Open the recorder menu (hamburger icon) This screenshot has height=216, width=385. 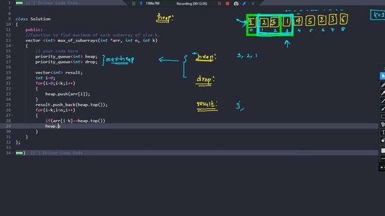[x=134, y=4]
